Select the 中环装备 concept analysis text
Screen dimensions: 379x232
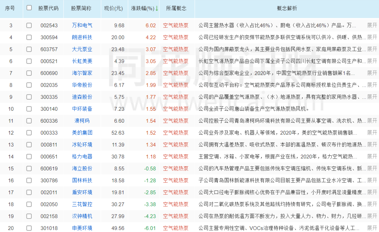[254, 109]
